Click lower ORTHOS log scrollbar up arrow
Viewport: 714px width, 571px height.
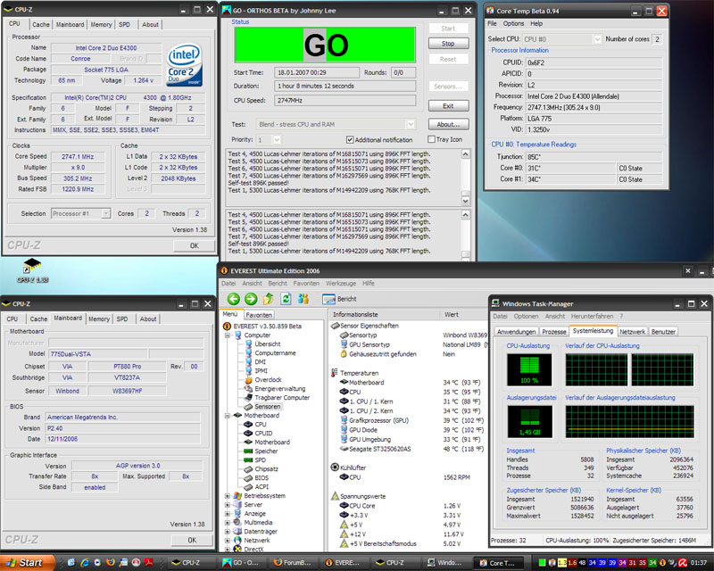(465, 214)
